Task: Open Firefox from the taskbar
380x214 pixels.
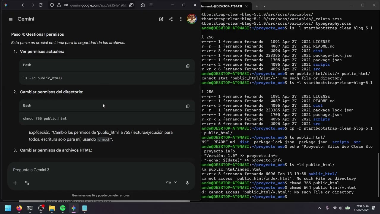Action: 19,208
